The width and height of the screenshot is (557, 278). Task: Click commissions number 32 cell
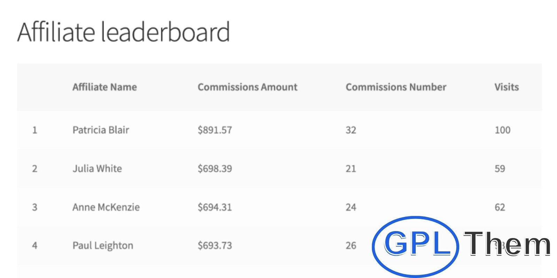(x=351, y=130)
